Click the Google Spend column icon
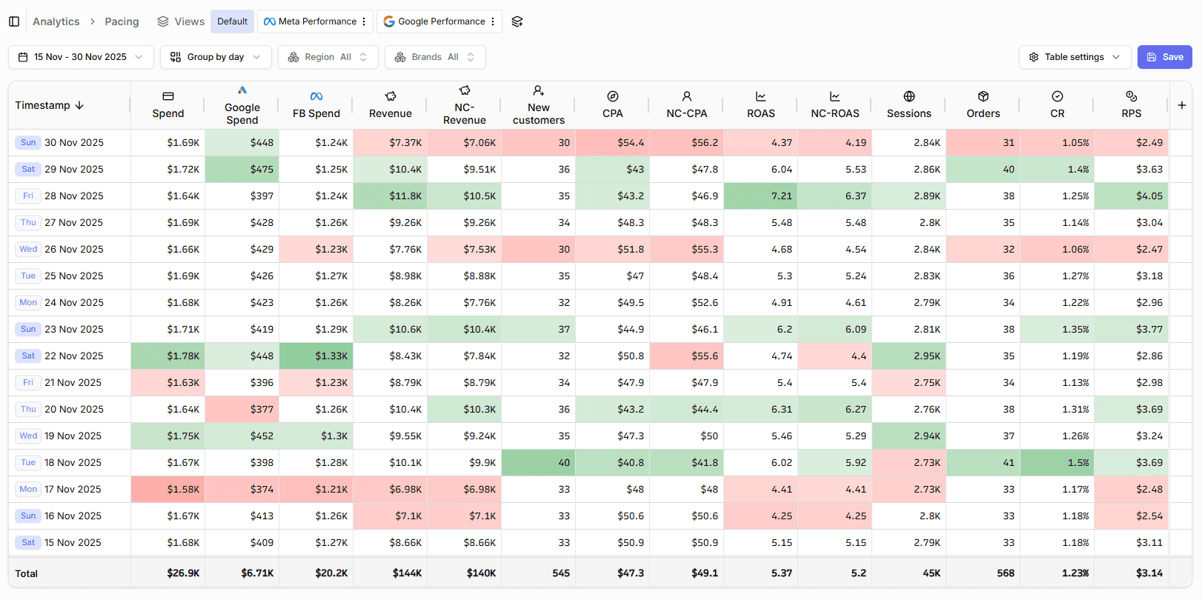 242,90
